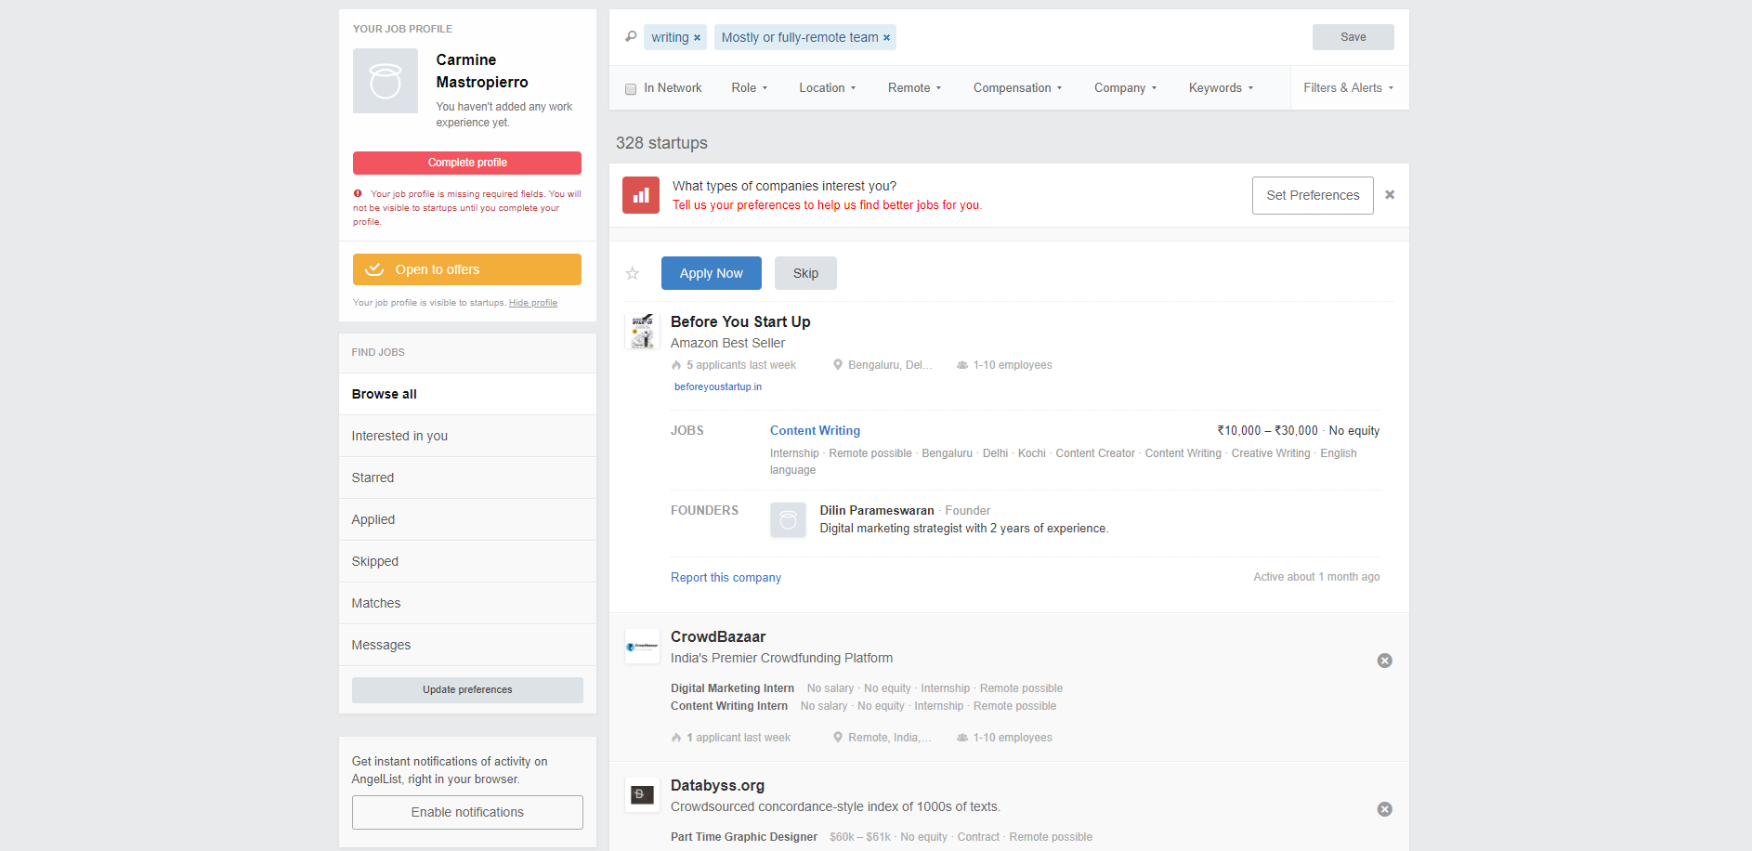Expand the Compensation filter dropdown

pos(1017,88)
